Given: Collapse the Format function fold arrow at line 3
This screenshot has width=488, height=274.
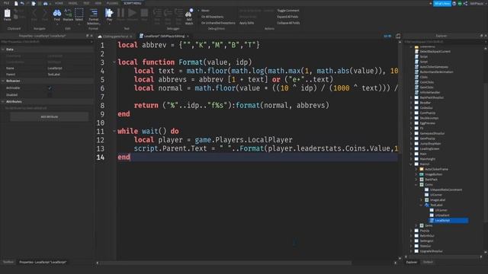Looking at the screenshot, I should click(x=114, y=62).
